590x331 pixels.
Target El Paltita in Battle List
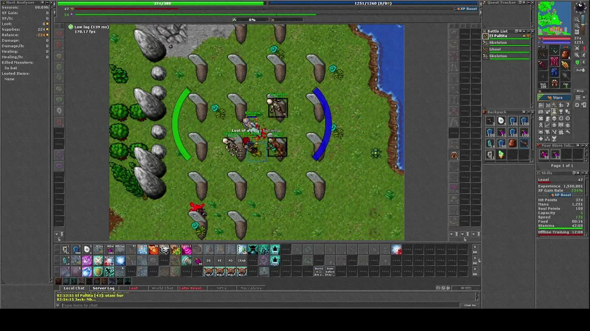[506, 36]
